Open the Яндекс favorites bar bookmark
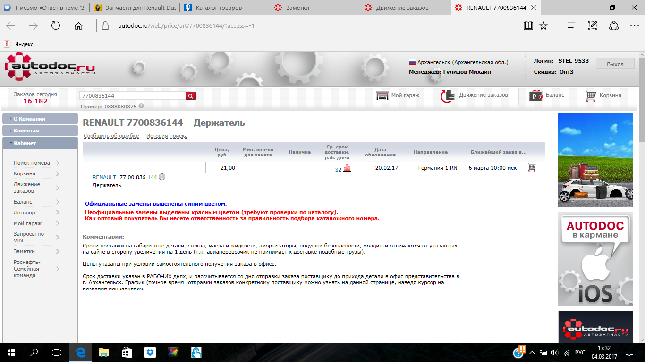The width and height of the screenshot is (645, 362). point(19,44)
